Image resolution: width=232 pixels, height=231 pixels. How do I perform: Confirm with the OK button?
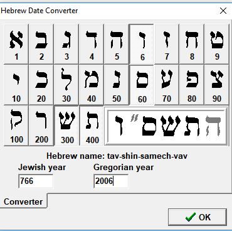(198, 217)
